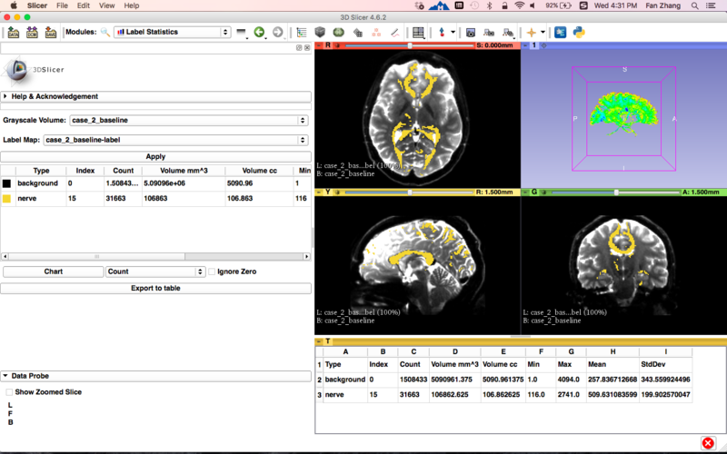
Task: Toggle the crosshair tool
Action: coord(532,33)
